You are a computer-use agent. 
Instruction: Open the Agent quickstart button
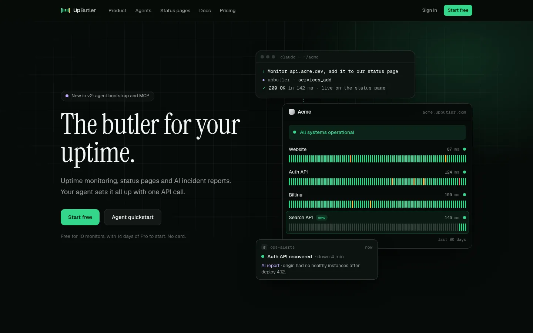pos(133,217)
